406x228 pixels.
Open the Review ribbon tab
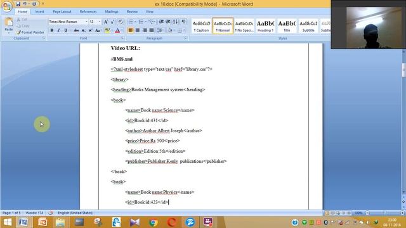pyautogui.click(x=132, y=11)
